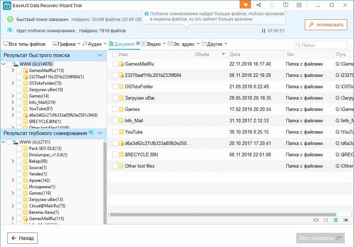Viewport: 354px width, 247px height.
Task: Switch to list details view
Action: point(336,220)
